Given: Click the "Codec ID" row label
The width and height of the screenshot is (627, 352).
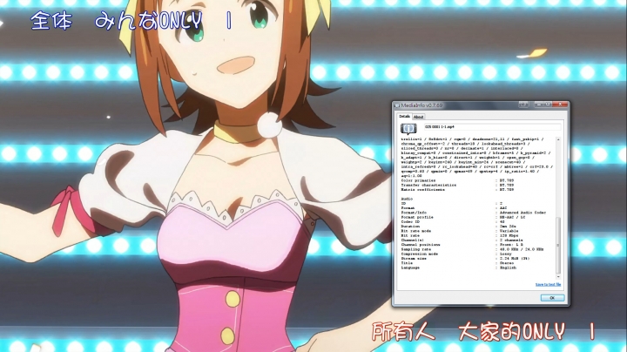Looking at the screenshot, I should pos(410,221).
